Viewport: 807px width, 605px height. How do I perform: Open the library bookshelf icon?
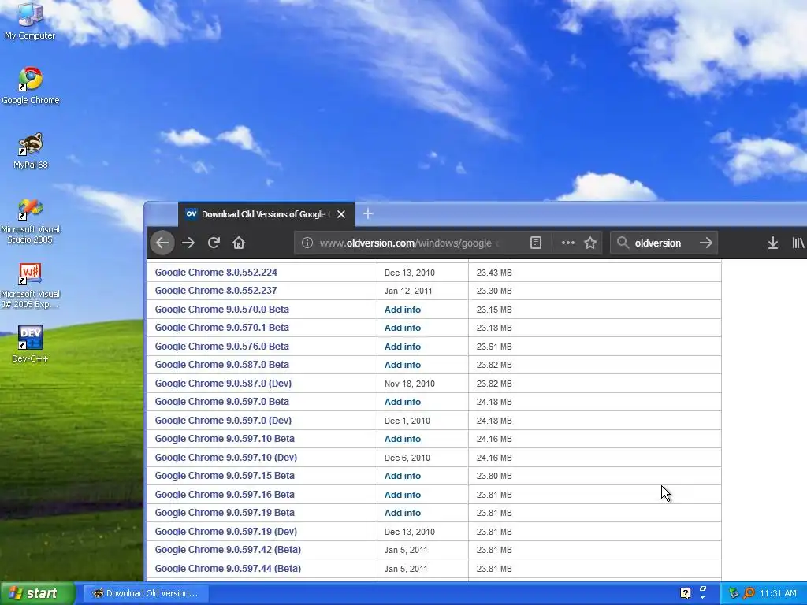coord(798,243)
